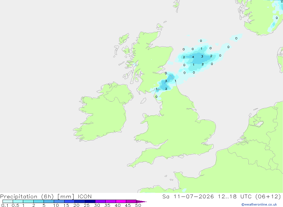Viewport: 283px width, 207px height.
Task: Click the (06+12) forecast offset text
Action: pyautogui.click(x=268, y=196)
